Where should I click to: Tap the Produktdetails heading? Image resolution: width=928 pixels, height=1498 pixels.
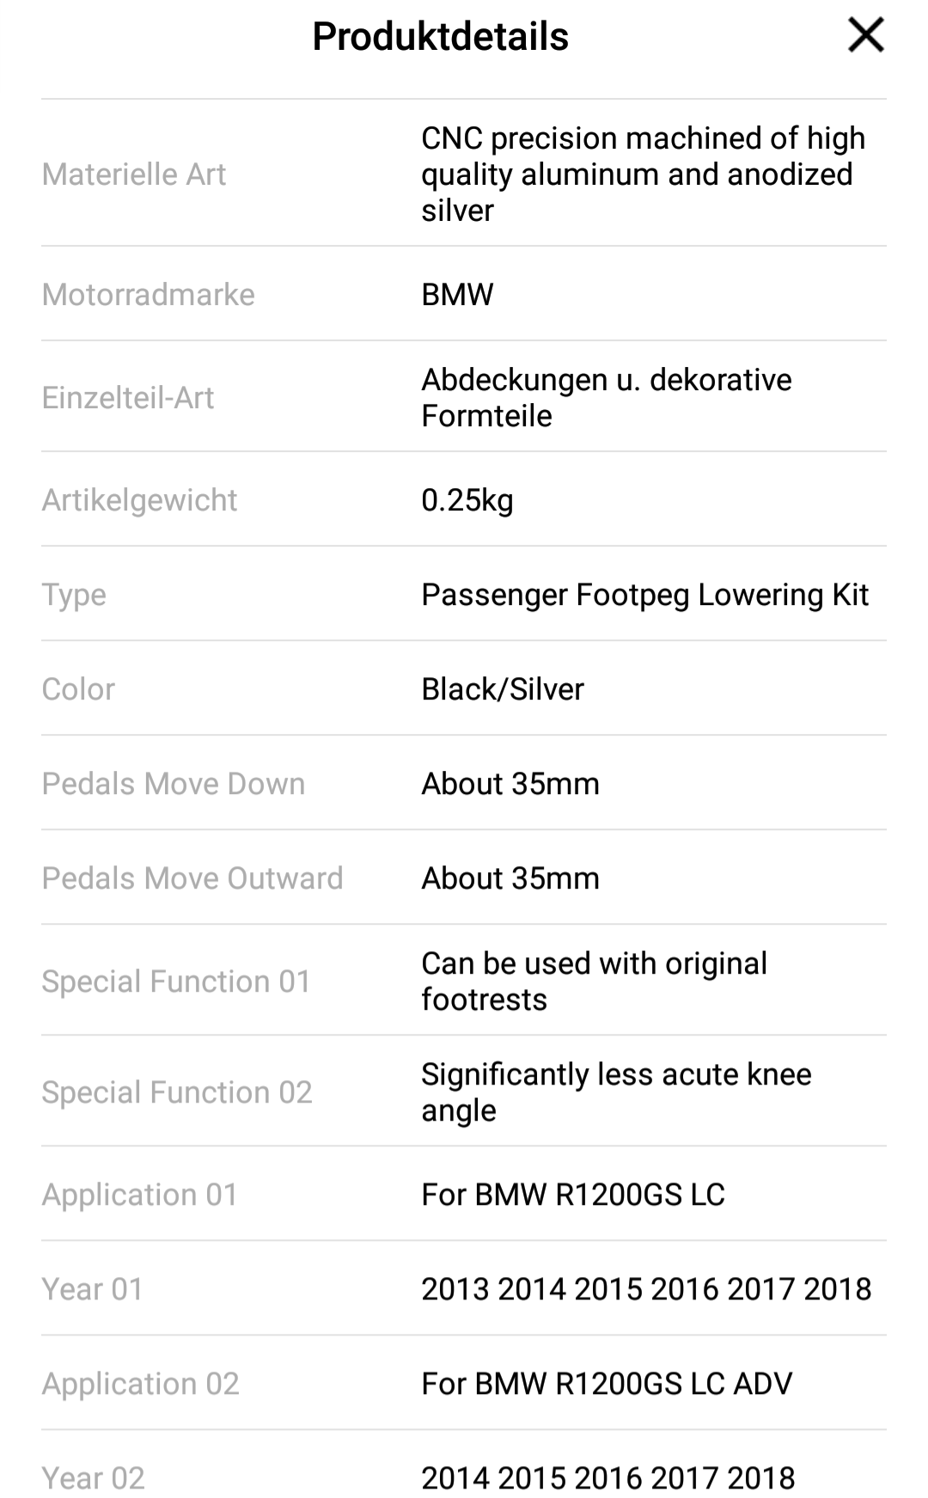[440, 36]
